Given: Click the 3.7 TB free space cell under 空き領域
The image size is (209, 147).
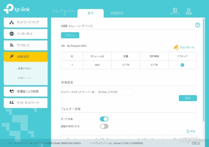Looking at the screenshot, I should coord(154,65).
